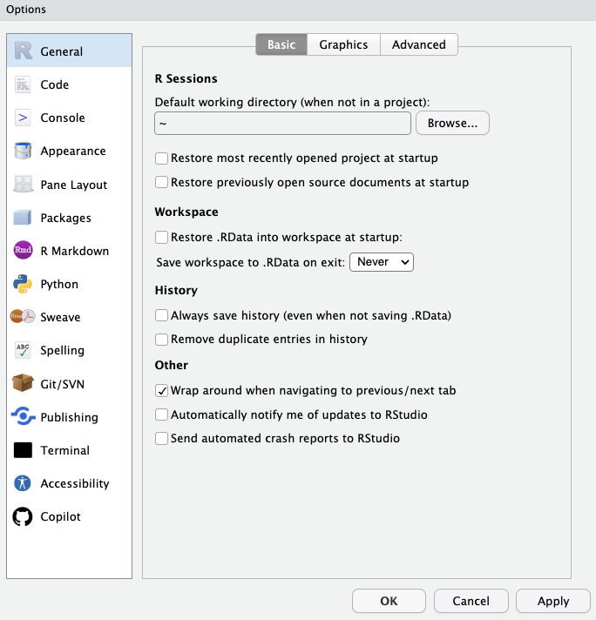Enable always save history checkbox
Screen dimensions: 596x620
161,315
